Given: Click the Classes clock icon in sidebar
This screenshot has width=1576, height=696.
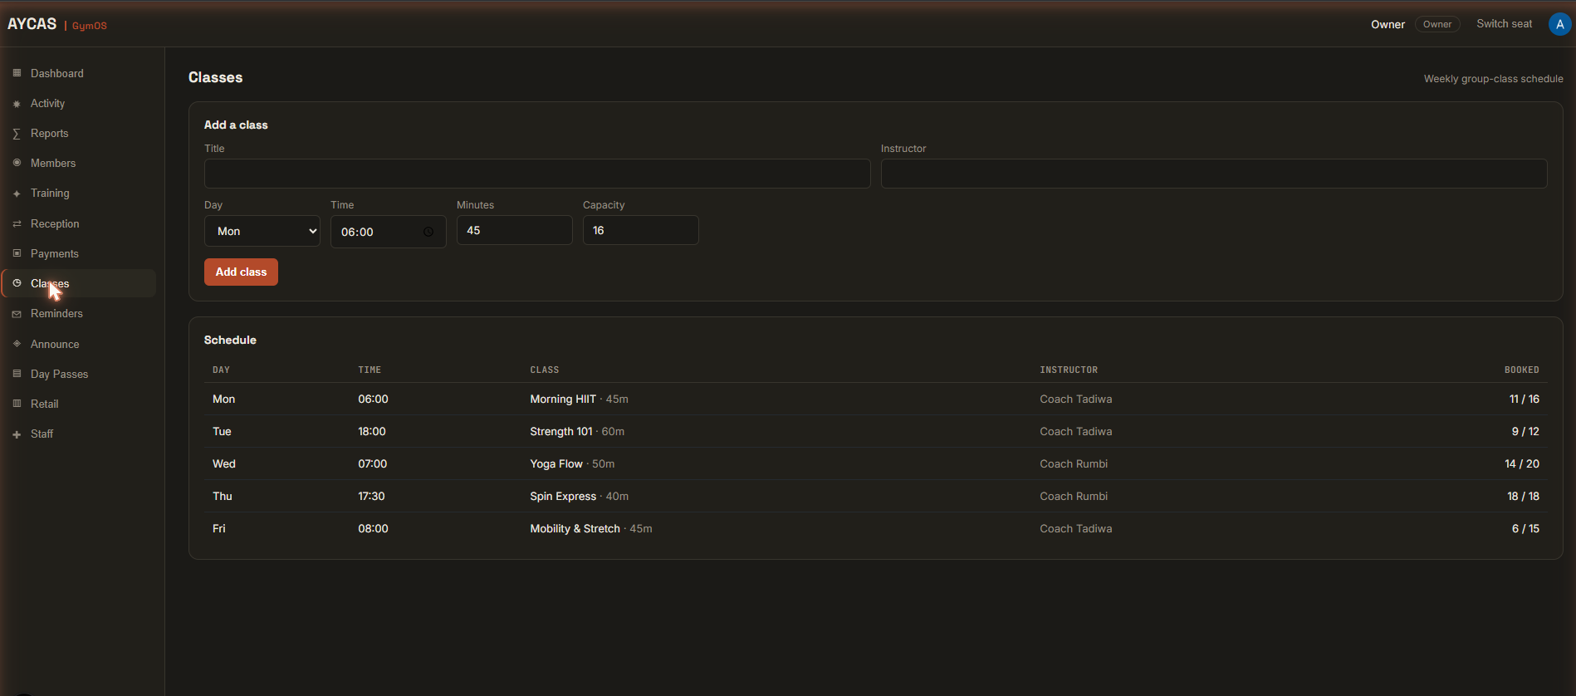Looking at the screenshot, I should pos(17,283).
